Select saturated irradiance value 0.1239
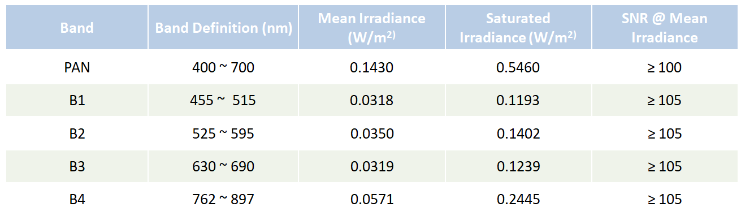The width and height of the screenshot is (741, 220). pos(518,166)
